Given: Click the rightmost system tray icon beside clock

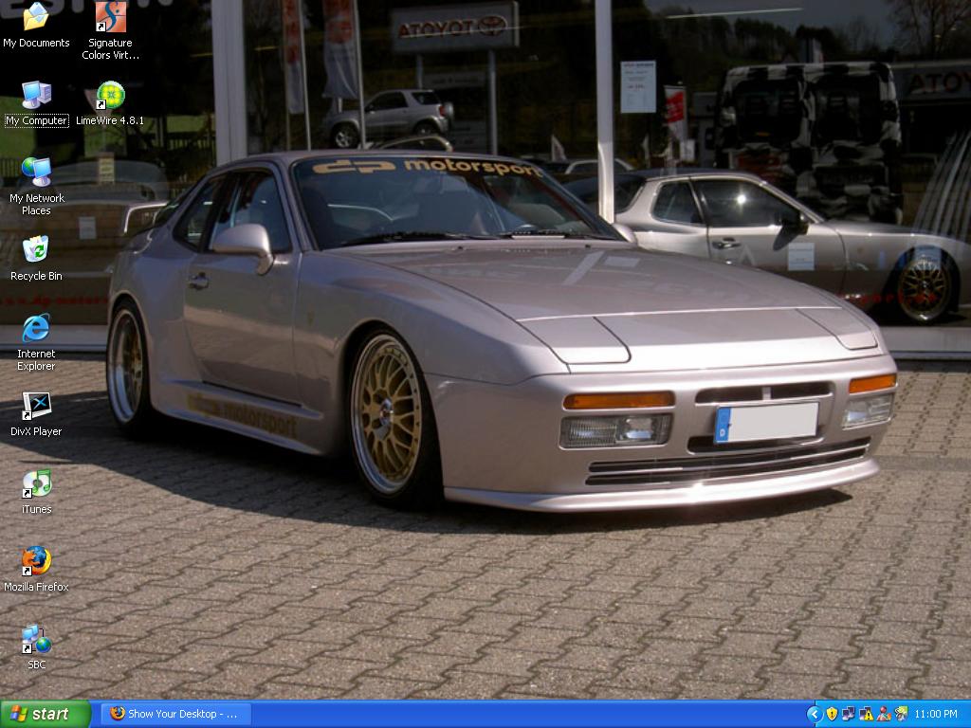Looking at the screenshot, I should (x=900, y=714).
